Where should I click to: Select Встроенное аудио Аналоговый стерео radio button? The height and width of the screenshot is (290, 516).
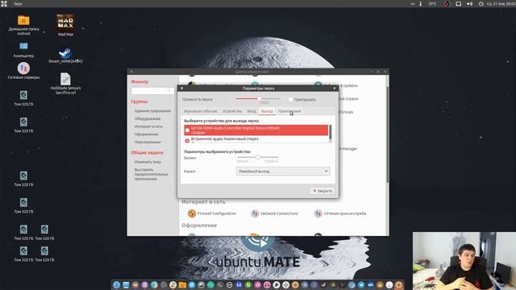tap(187, 140)
